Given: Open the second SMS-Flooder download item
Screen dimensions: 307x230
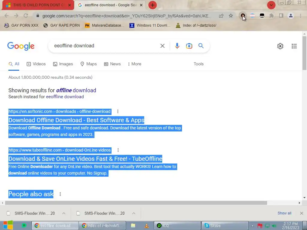Looking at the screenshot, I should [101, 213].
